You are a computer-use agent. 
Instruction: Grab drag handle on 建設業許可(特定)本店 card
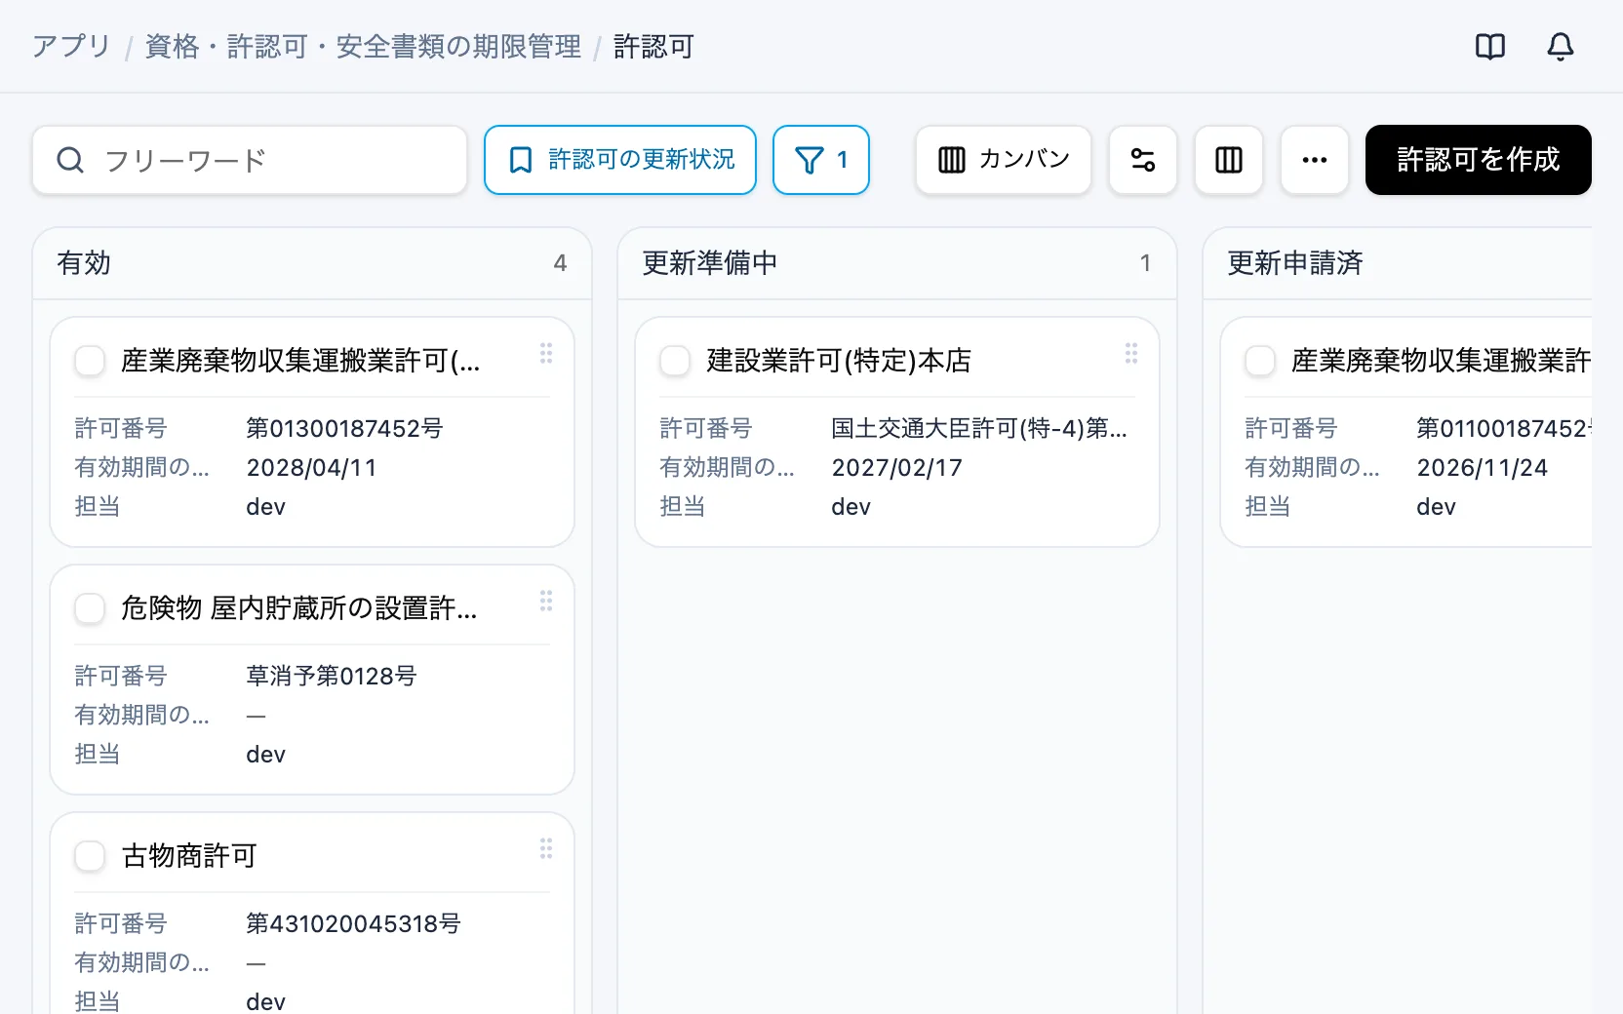(x=1131, y=353)
